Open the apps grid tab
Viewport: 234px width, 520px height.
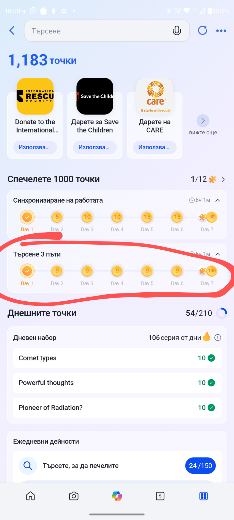pyautogui.click(x=204, y=496)
